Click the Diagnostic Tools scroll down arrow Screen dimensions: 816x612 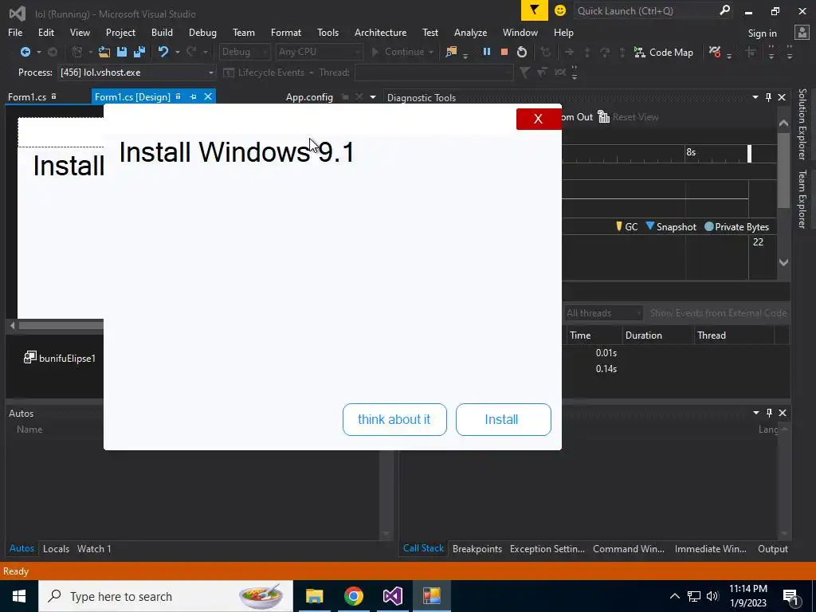point(784,262)
